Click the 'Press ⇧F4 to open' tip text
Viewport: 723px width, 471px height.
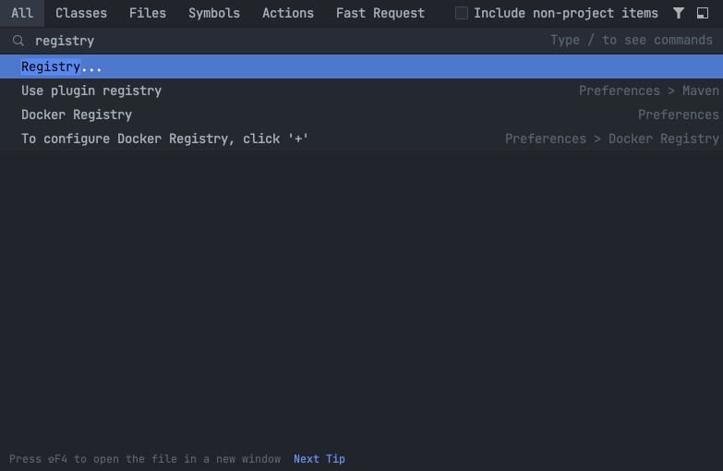pyautogui.click(x=145, y=459)
